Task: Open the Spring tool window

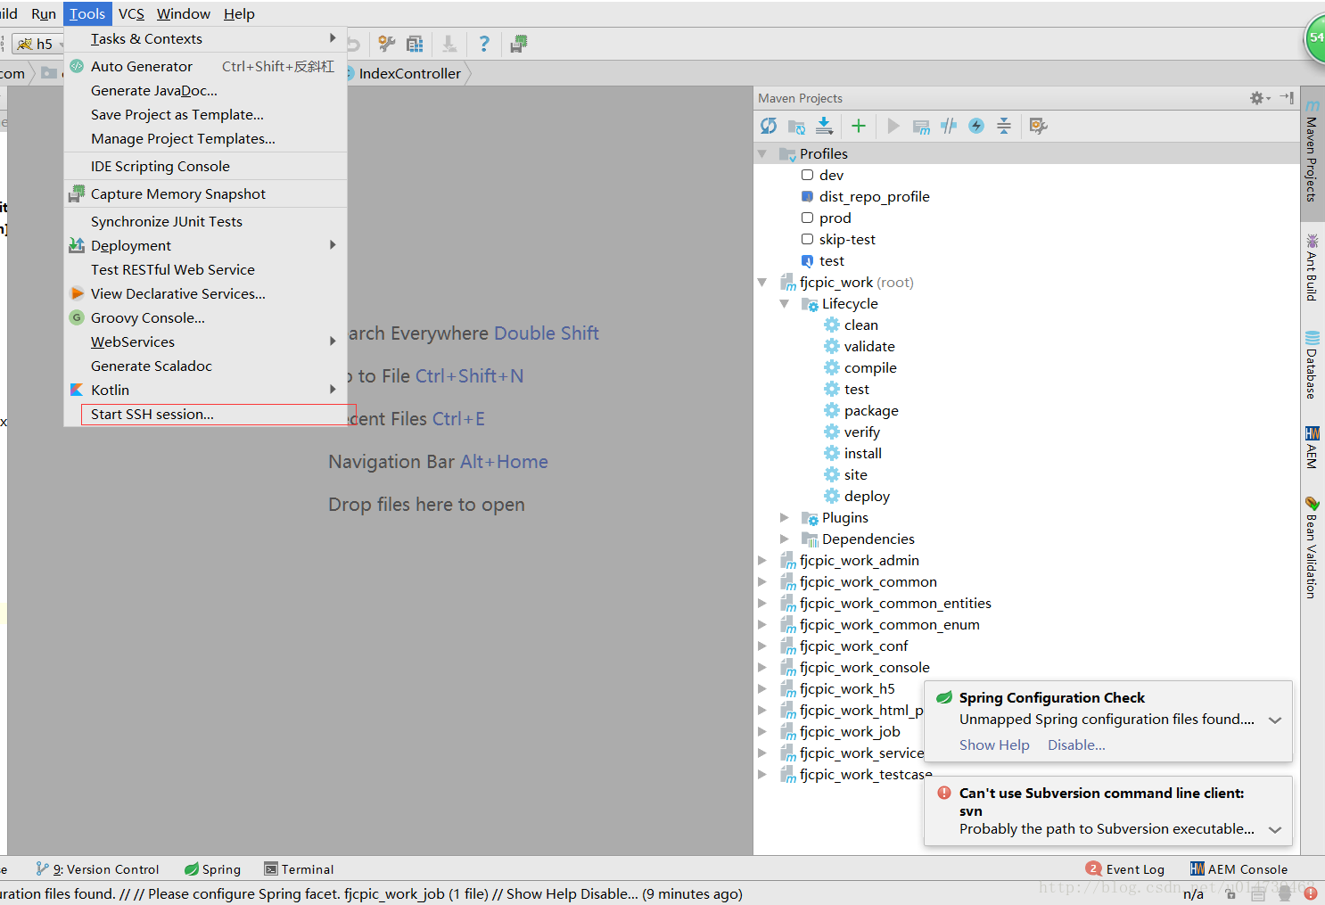Action: (212, 869)
